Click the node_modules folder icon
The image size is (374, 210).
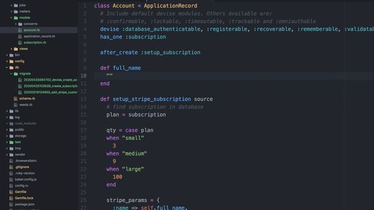[x=12, y=124]
